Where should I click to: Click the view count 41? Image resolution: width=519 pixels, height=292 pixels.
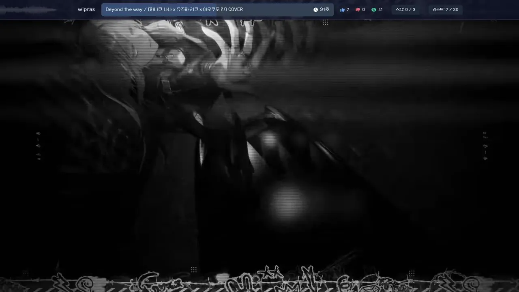pyautogui.click(x=380, y=10)
